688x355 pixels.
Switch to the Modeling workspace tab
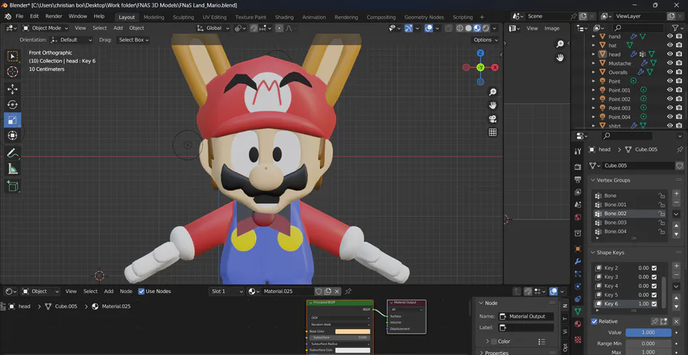[x=154, y=17]
